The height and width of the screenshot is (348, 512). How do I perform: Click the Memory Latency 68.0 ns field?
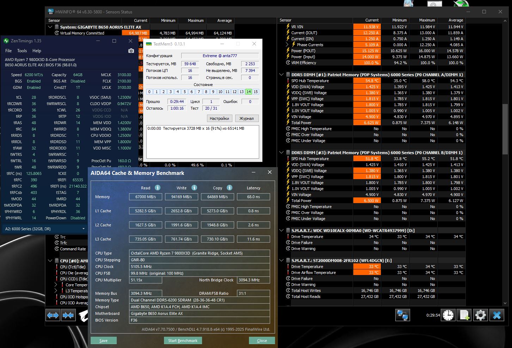254,197
